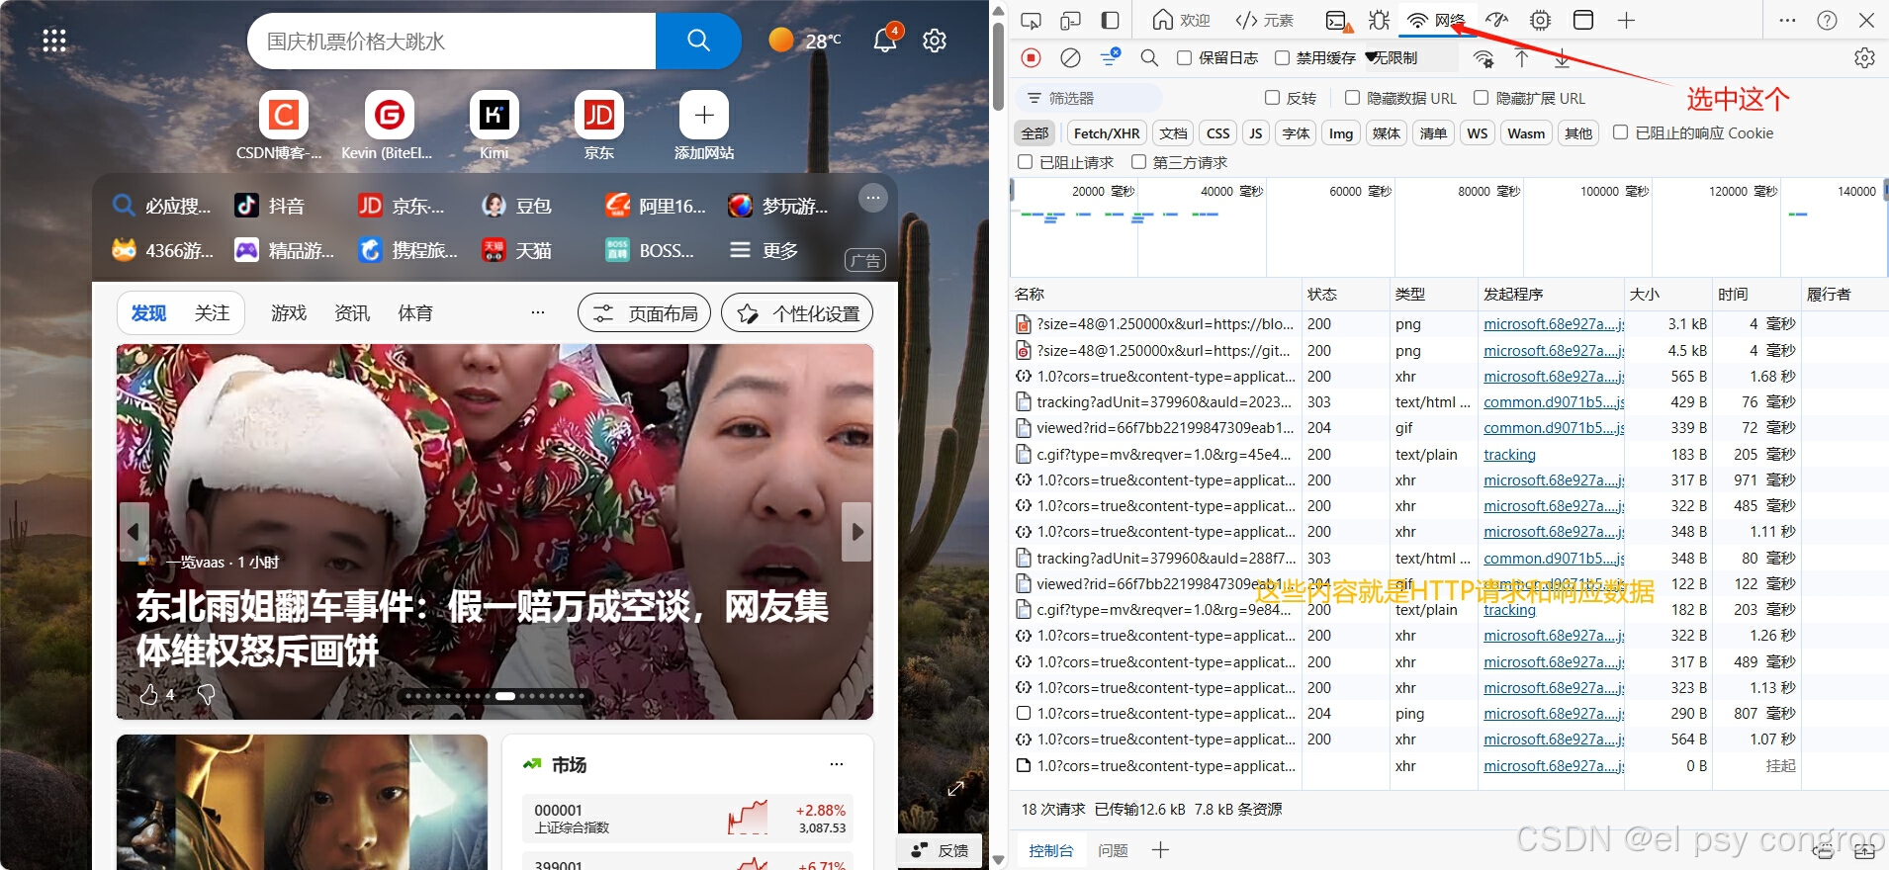1889x870 pixels.
Task: Filter requests by Fetch/XHR
Action: pos(1107,133)
